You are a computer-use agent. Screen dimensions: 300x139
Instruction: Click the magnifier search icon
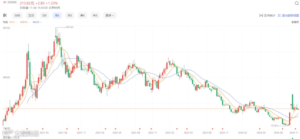(x=296, y=3)
